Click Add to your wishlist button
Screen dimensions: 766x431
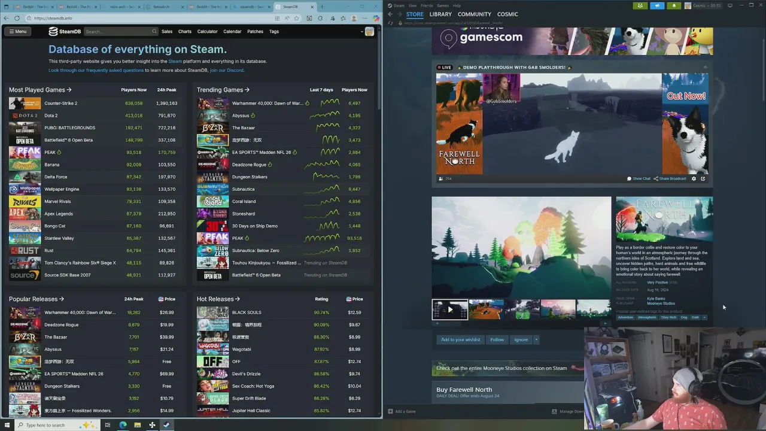point(460,339)
